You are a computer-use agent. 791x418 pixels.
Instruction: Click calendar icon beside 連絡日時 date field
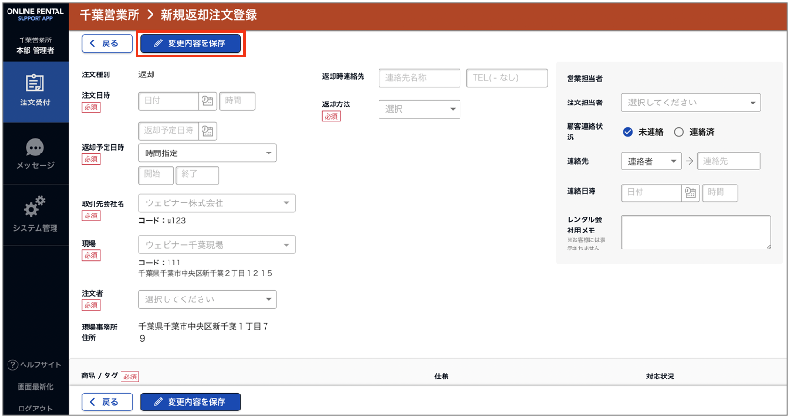[690, 192]
